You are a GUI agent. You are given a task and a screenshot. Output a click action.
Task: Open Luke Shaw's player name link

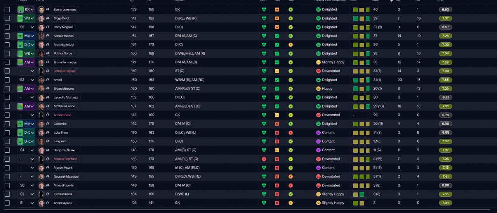click(x=61, y=133)
